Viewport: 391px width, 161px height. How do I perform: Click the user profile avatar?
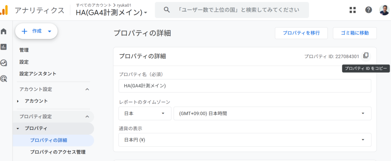[x=384, y=10]
